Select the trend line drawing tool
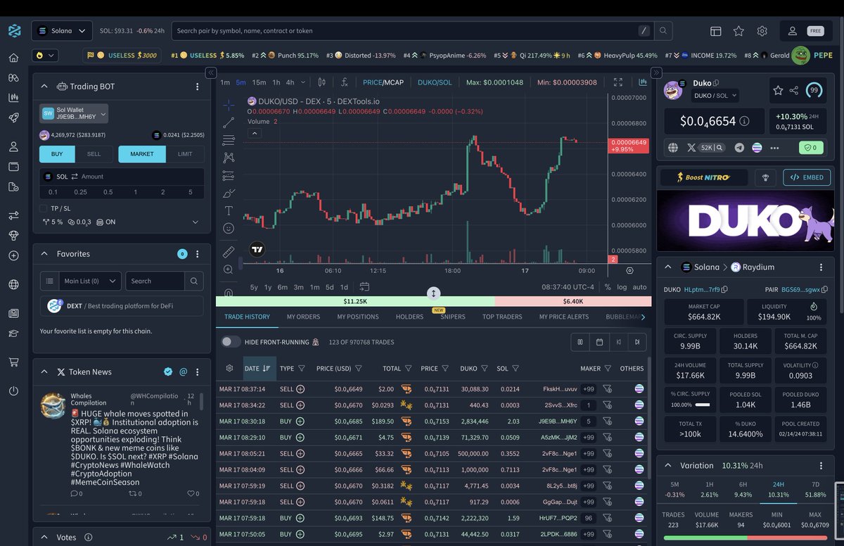 229,122
